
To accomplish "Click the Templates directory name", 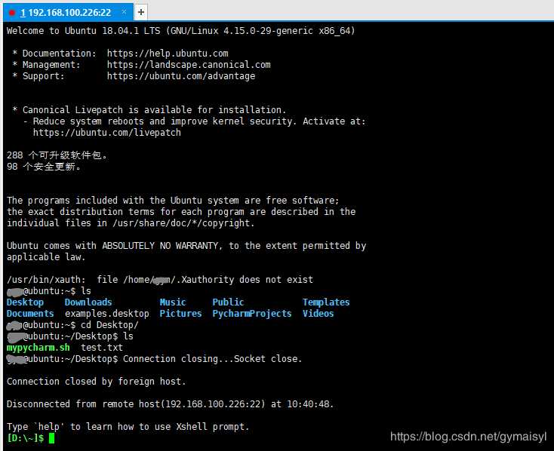I will click(326, 302).
